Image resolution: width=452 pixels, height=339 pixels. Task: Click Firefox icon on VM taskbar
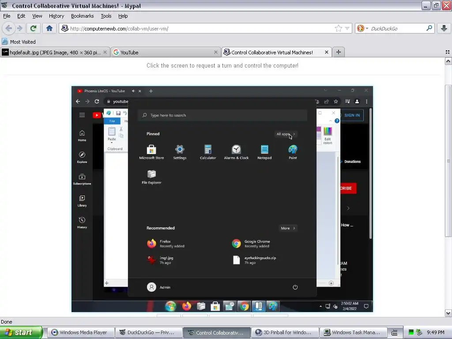tap(187, 306)
